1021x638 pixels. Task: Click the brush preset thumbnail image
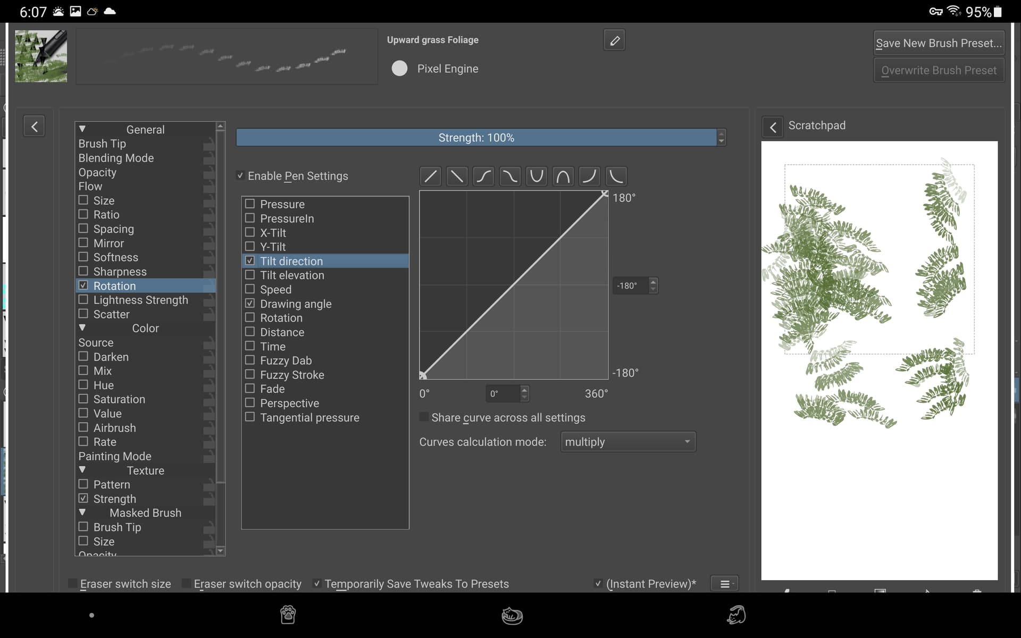tap(41, 56)
